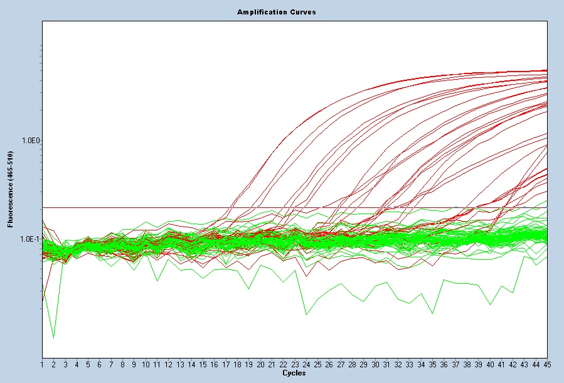The image size is (564, 383).
Task: Click cycle number 15 on the x-axis
Action: pyautogui.click(x=203, y=365)
